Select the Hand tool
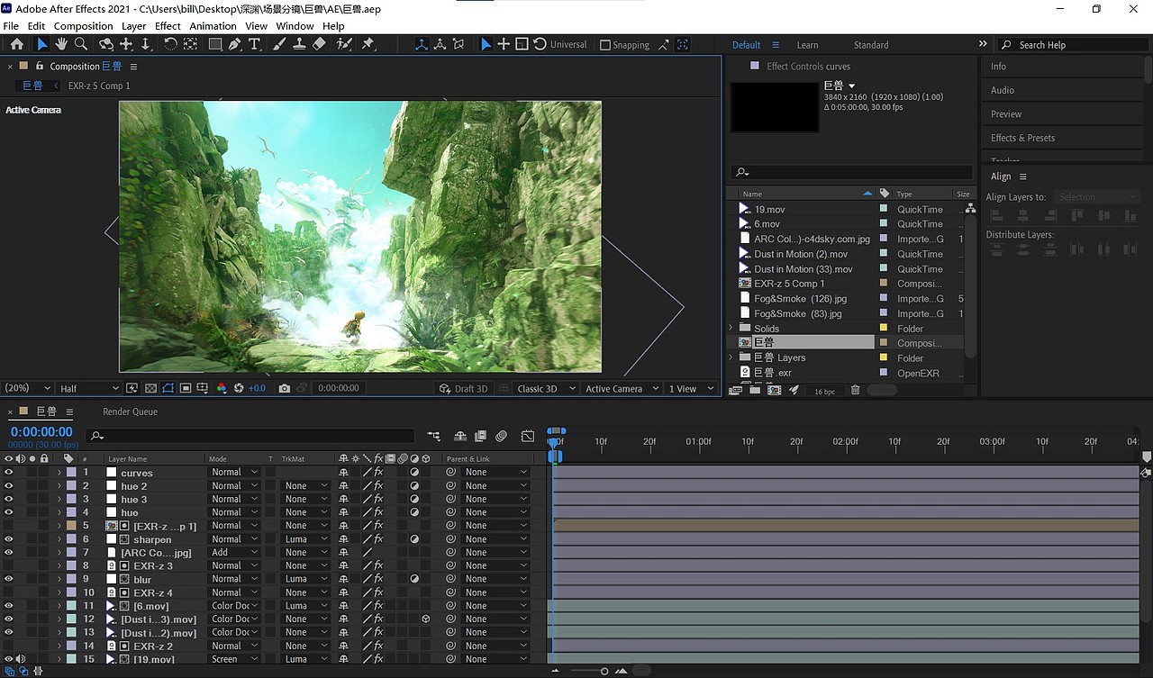Screen dimensions: 1153x678 point(61,44)
